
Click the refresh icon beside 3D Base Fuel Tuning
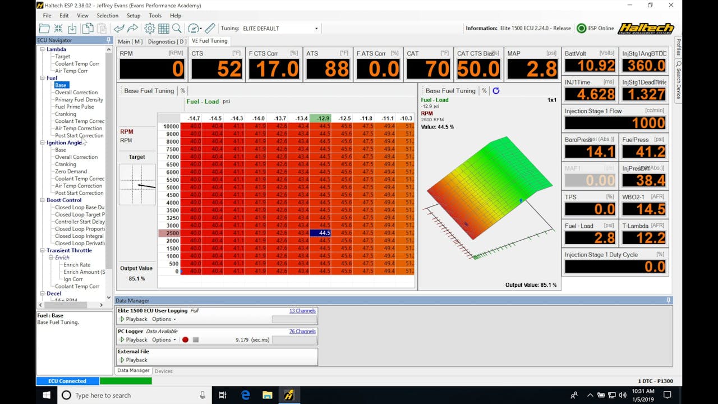point(496,90)
